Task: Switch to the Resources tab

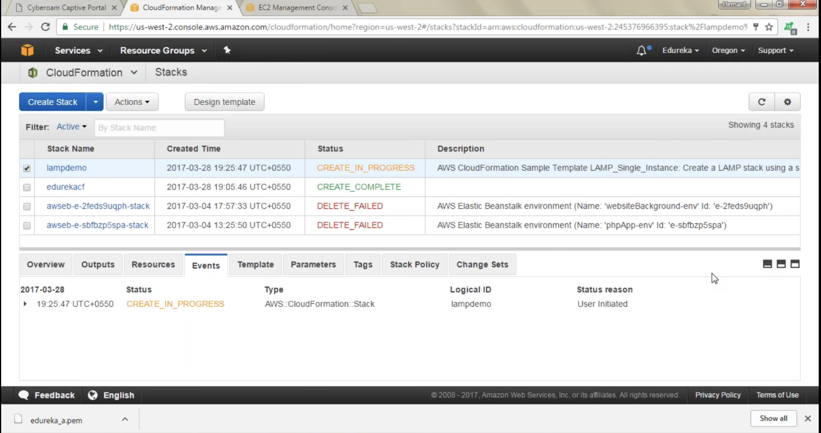Action: 153,265
